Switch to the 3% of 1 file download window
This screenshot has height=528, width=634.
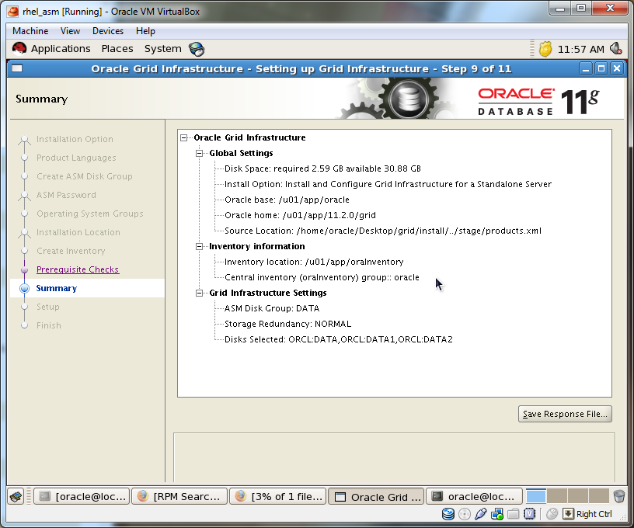point(278,496)
